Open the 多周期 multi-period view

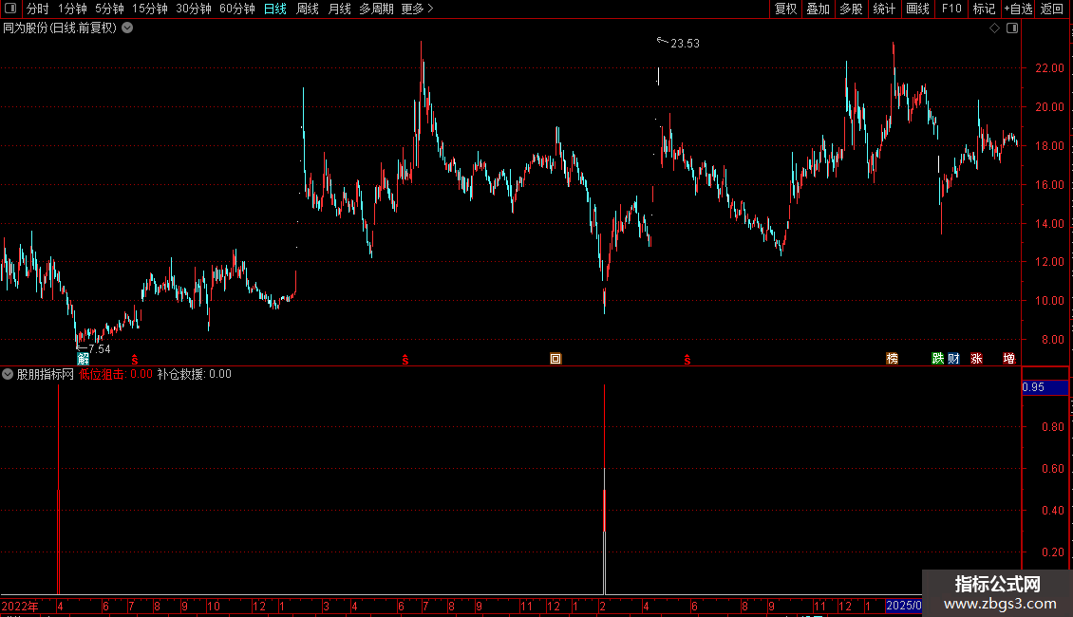click(376, 9)
